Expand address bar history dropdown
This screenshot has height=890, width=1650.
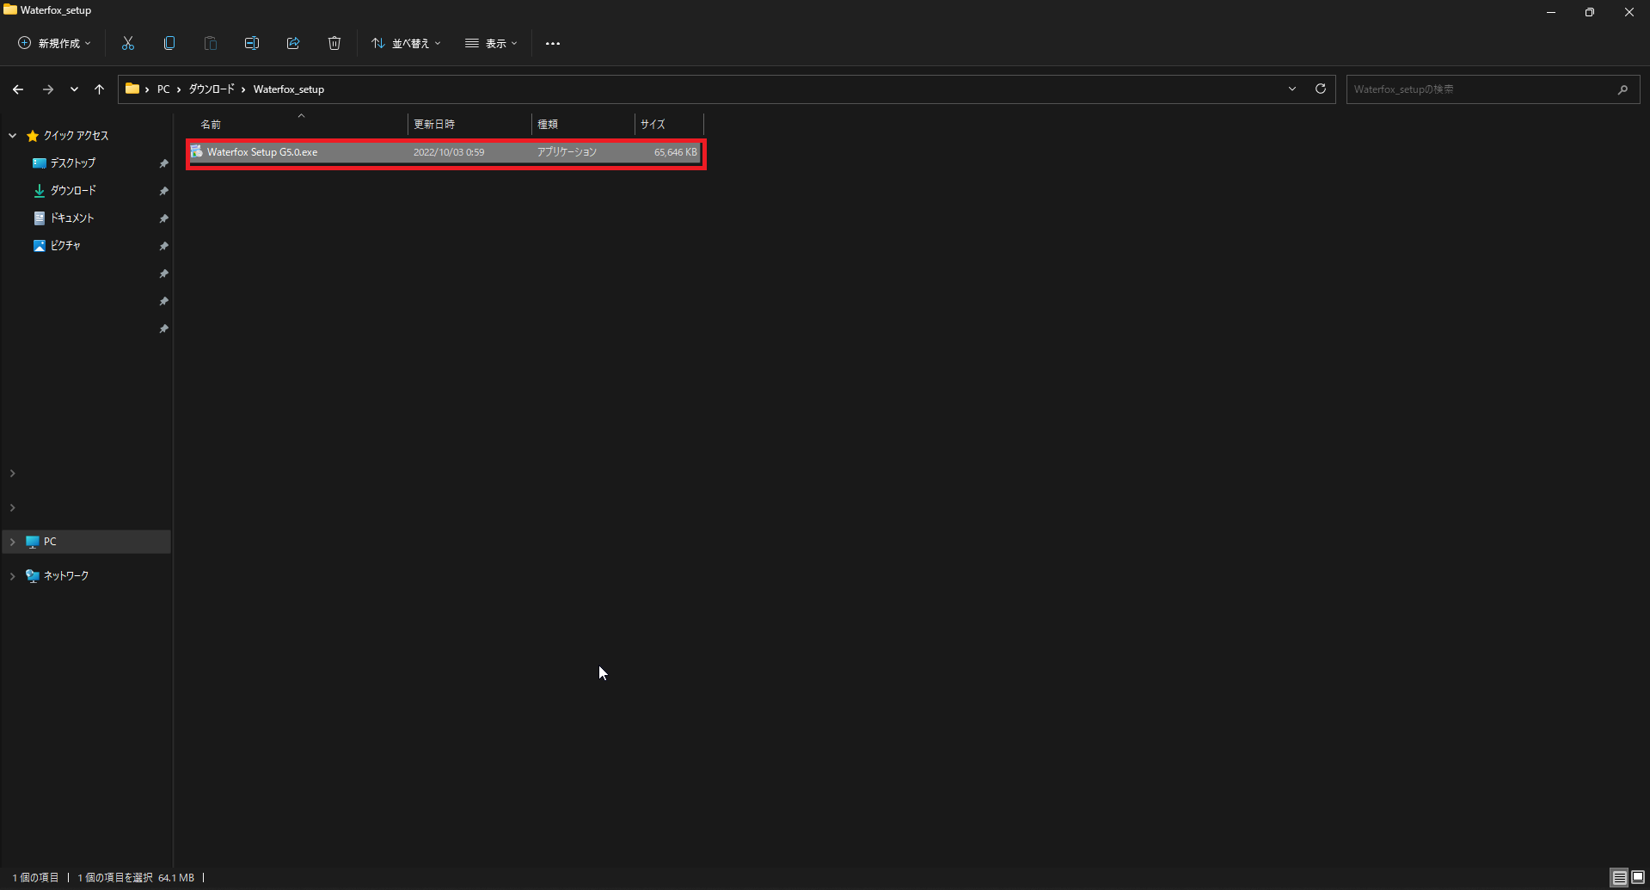[x=1292, y=89]
